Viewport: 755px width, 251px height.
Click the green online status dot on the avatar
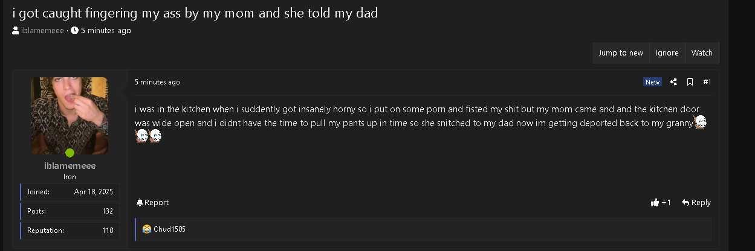pos(70,153)
